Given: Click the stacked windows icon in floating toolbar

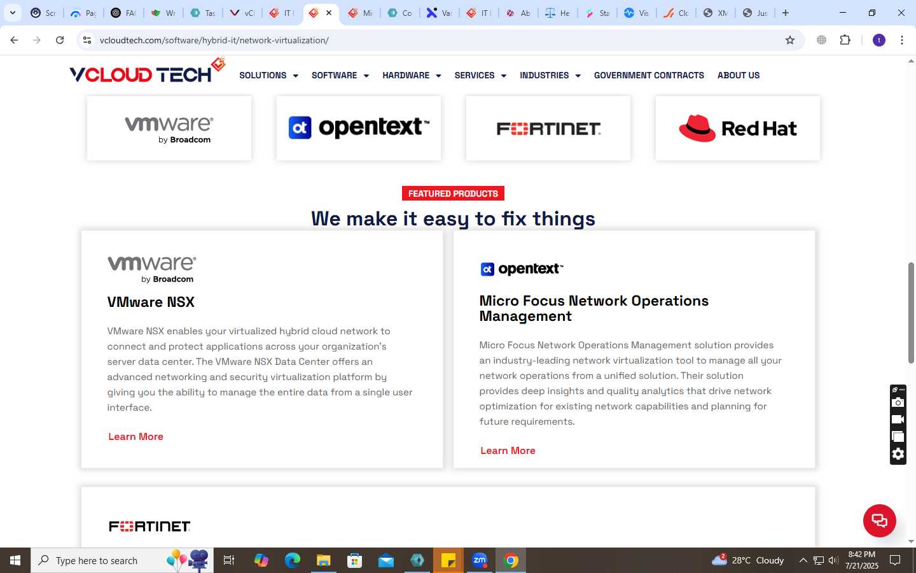Looking at the screenshot, I should click(898, 437).
